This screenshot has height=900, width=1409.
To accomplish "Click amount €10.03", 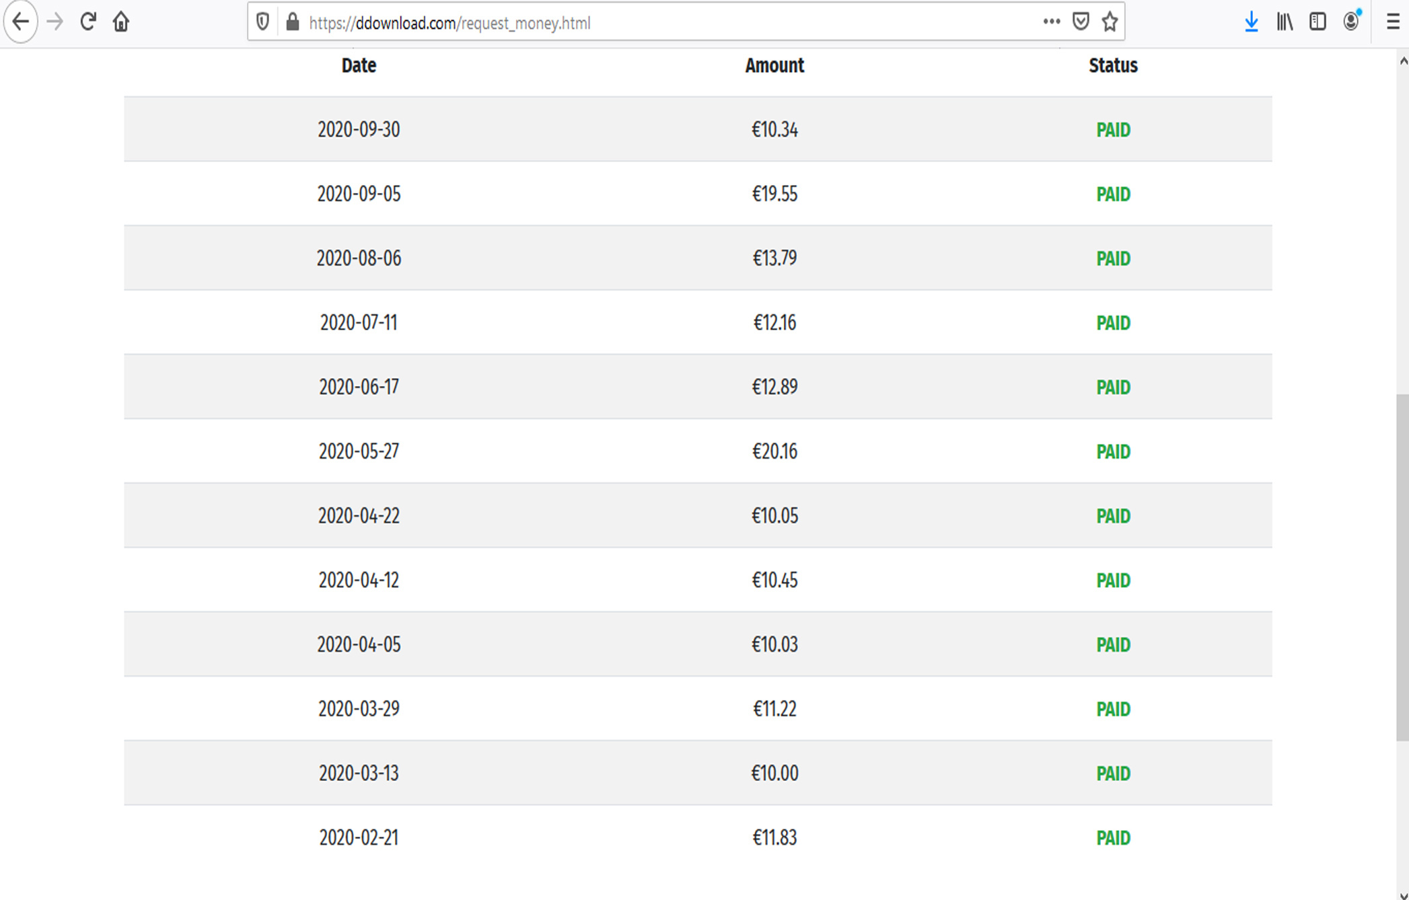I will (774, 644).
